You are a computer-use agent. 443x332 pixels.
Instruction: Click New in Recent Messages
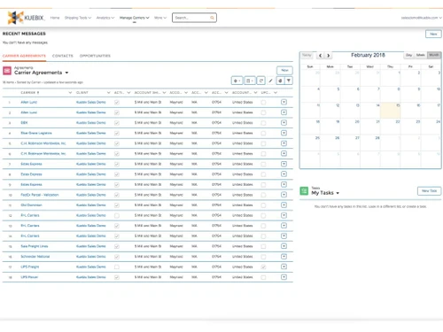point(433,34)
